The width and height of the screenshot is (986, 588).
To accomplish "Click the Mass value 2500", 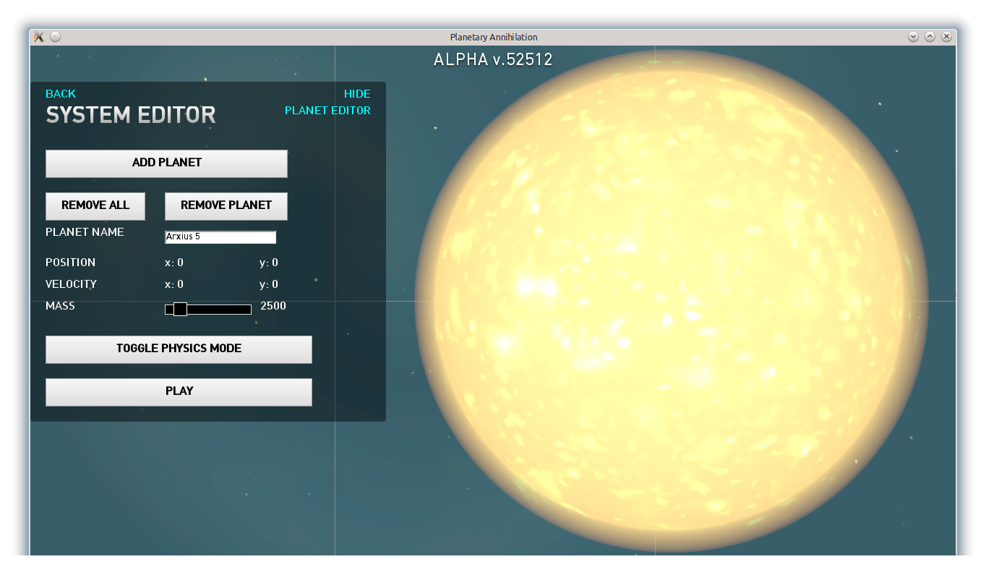I will tap(273, 306).
